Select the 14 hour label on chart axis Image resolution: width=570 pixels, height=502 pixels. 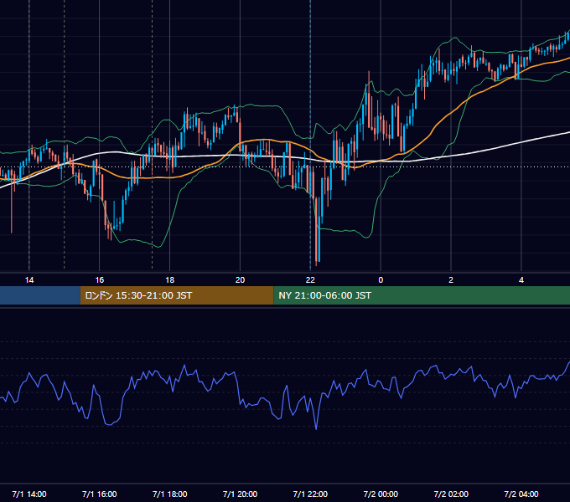pos(29,280)
